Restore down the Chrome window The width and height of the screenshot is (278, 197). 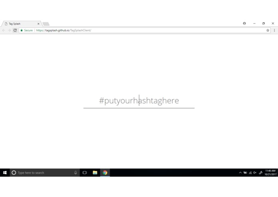(x=264, y=23)
